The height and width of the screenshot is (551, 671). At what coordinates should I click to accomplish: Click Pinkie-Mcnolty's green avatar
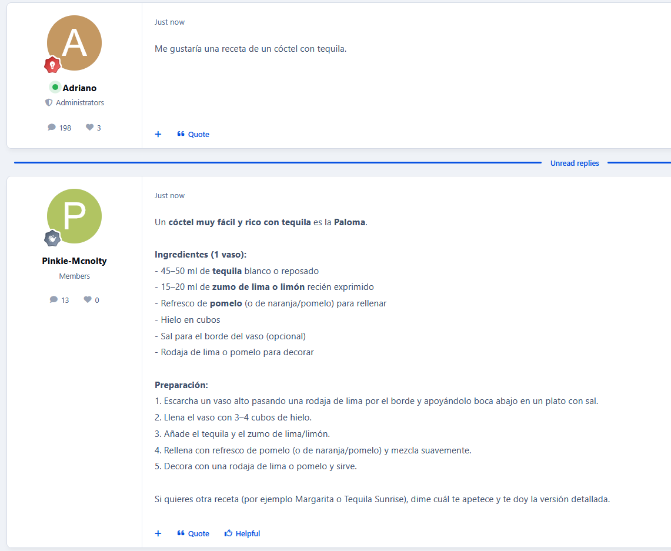74,216
